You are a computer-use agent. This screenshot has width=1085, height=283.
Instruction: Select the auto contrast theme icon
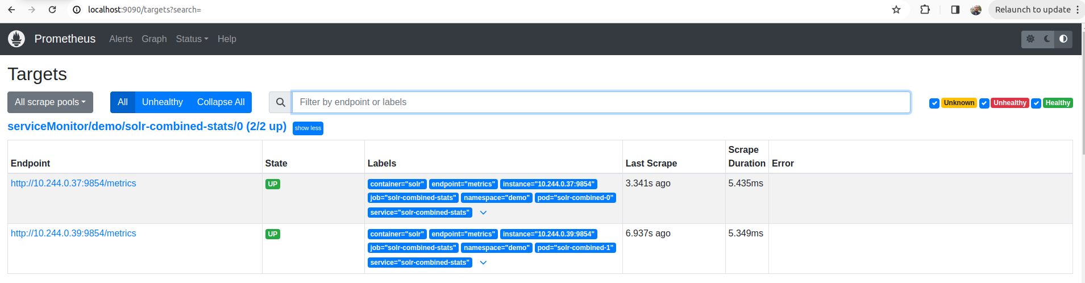(x=1063, y=39)
